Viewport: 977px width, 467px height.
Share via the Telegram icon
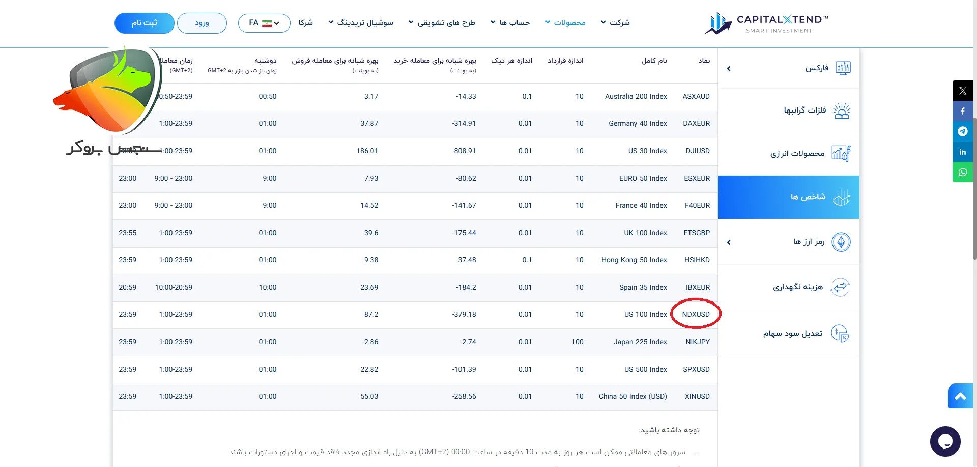click(962, 131)
